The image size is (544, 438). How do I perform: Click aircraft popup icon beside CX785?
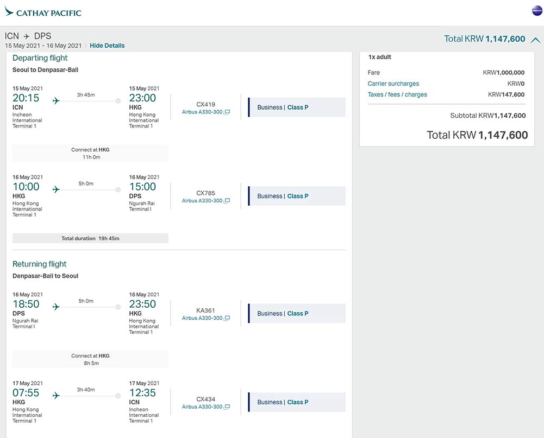[x=227, y=201]
